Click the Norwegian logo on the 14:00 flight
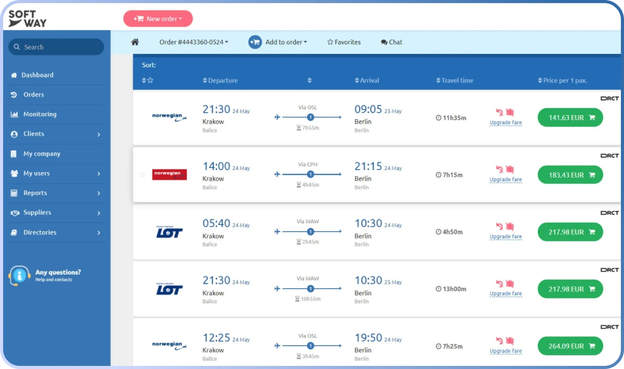 (169, 175)
